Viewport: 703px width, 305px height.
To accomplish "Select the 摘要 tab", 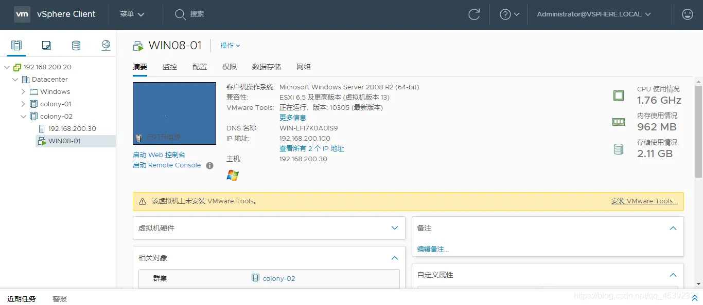I will pyautogui.click(x=140, y=67).
